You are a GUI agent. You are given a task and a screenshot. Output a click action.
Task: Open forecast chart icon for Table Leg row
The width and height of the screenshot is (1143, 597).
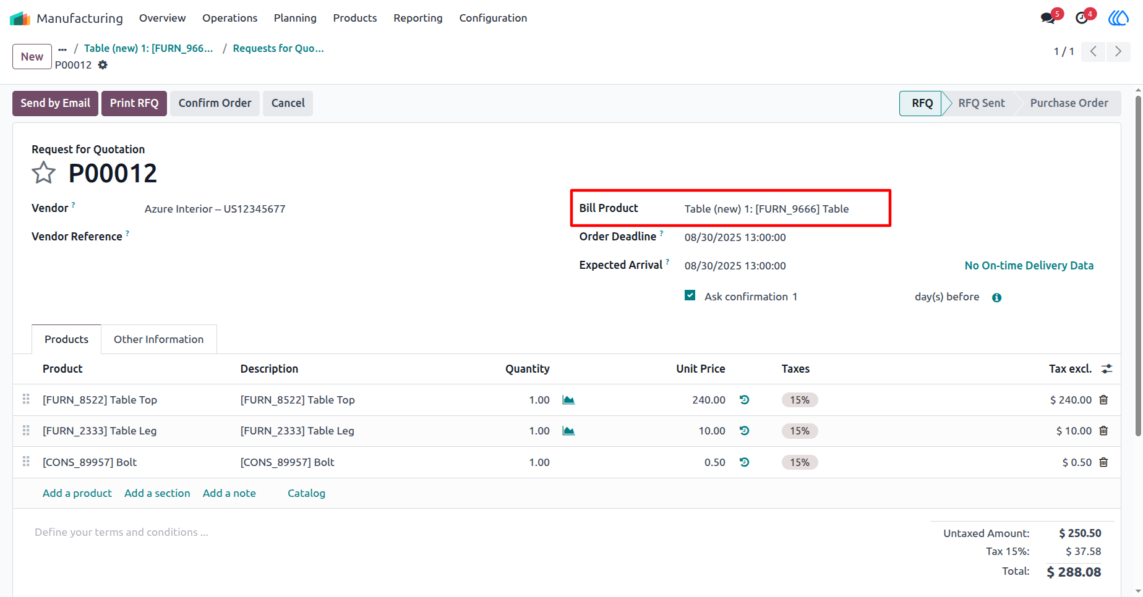click(x=568, y=431)
